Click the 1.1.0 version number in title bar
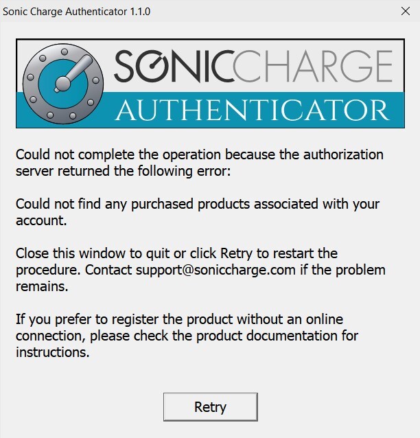 click(x=139, y=12)
